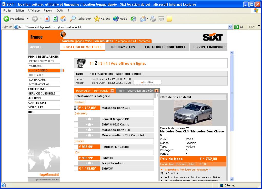Click the page's vertical scrollbar thumb

point(232,93)
